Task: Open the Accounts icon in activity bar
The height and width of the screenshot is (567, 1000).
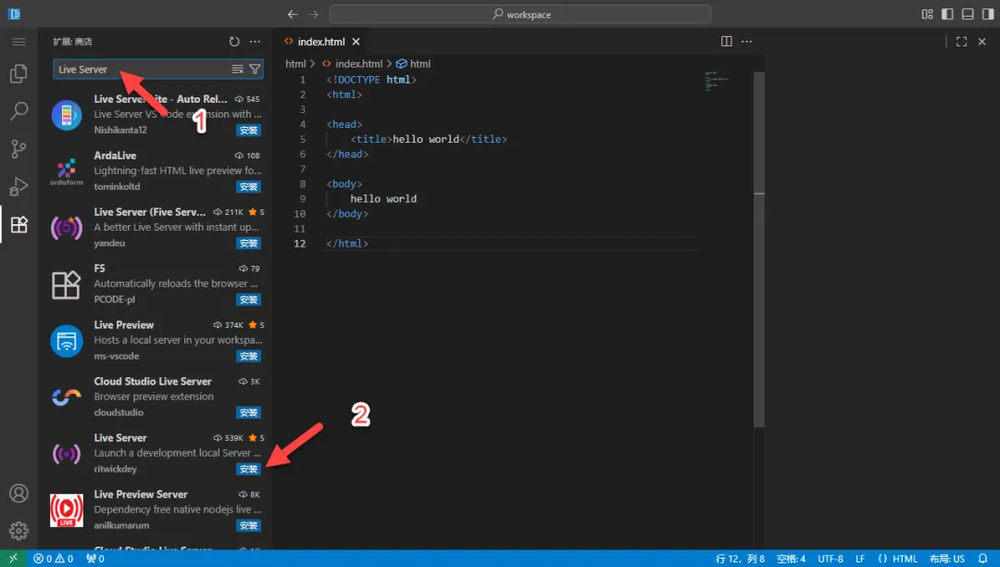Action: [x=19, y=493]
